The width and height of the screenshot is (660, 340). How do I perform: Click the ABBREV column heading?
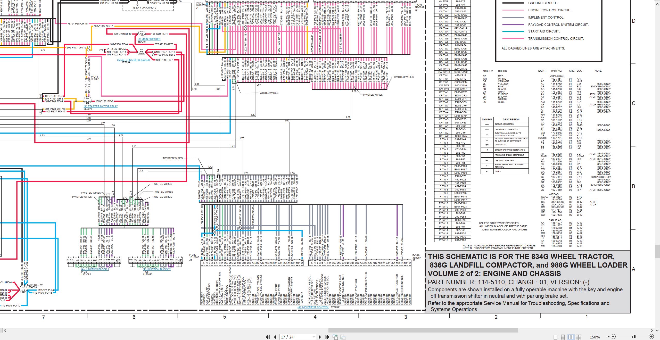[488, 71]
